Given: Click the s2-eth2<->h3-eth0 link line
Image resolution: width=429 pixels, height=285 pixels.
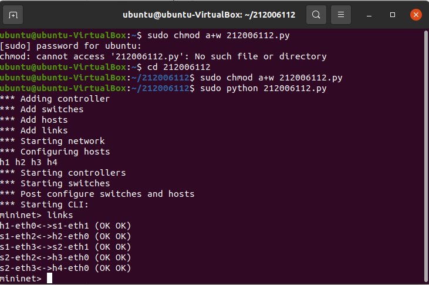Looking at the screenshot, I should (65, 257).
